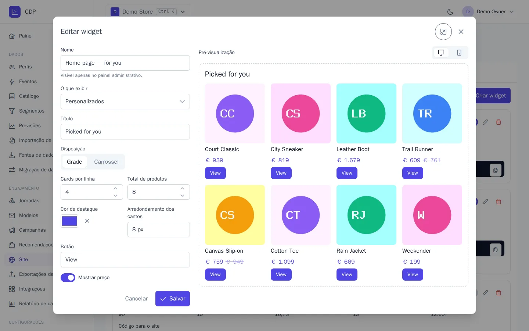This screenshot has width=529, height=331.
Task: Decrease Total de produtos value
Action: [182, 196]
